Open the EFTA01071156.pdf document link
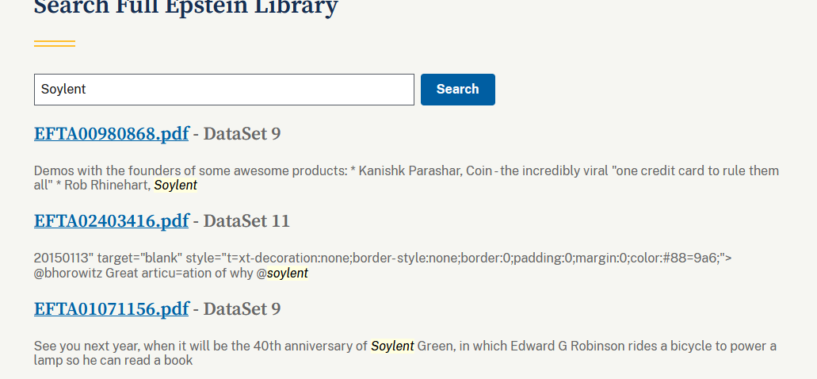 pyautogui.click(x=111, y=308)
